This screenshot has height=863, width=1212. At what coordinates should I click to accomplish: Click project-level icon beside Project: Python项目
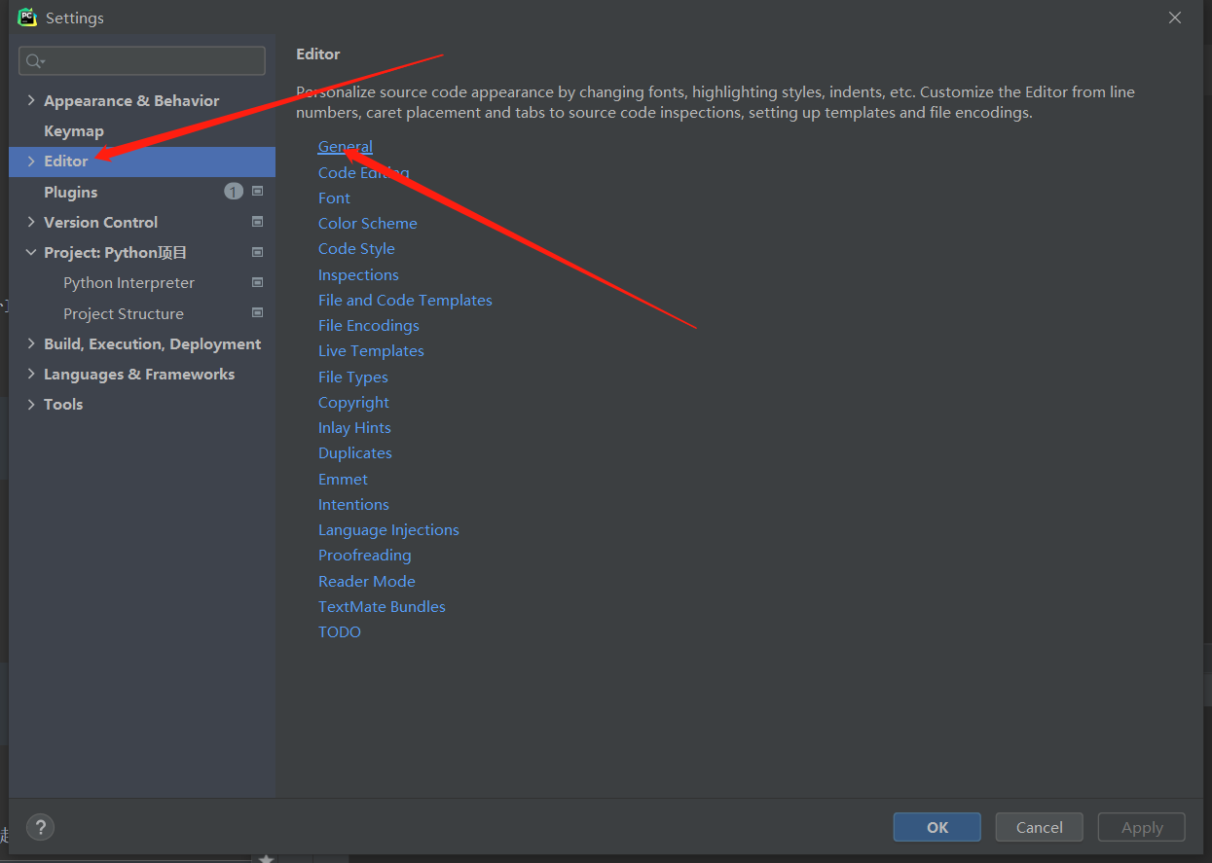point(258,252)
